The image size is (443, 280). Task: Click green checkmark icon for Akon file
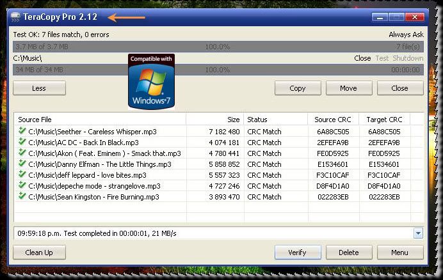point(22,153)
